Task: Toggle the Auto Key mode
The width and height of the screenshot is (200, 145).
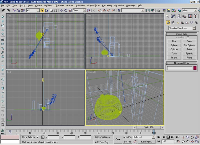Action: click(x=127, y=137)
